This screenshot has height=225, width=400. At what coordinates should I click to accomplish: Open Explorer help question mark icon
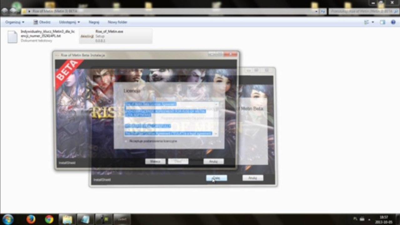(x=393, y=22)
